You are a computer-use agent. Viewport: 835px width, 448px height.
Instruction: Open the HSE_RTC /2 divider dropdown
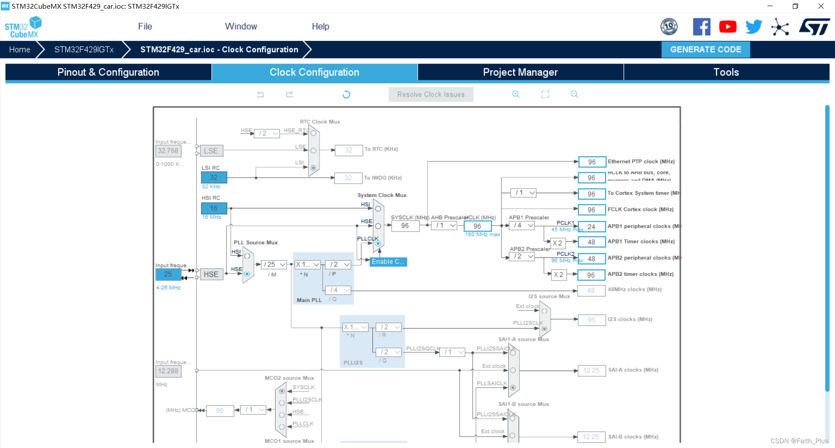pyautogui.click(x=267, y=133)
